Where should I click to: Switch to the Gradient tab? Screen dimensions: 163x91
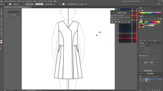(x=147, y=43)
